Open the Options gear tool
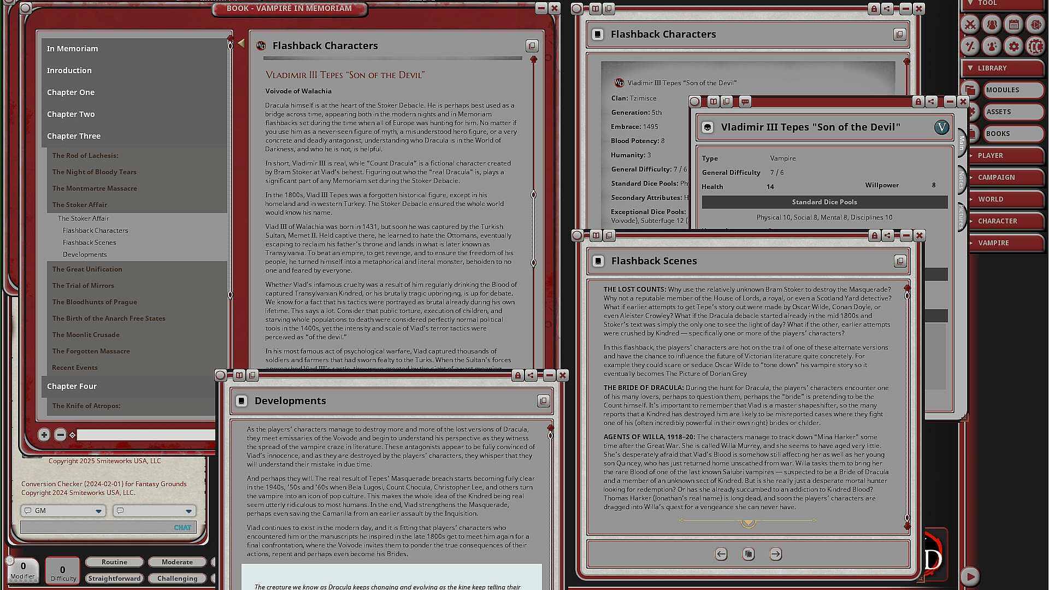 pos(1013,46)
